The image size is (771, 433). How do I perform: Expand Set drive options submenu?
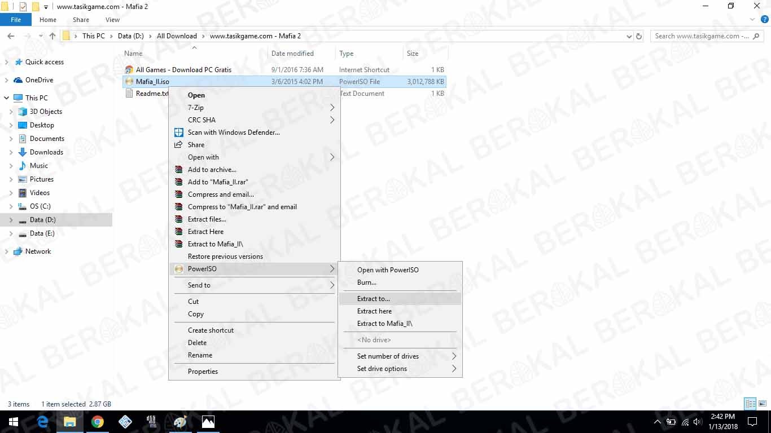click(400, 369)
